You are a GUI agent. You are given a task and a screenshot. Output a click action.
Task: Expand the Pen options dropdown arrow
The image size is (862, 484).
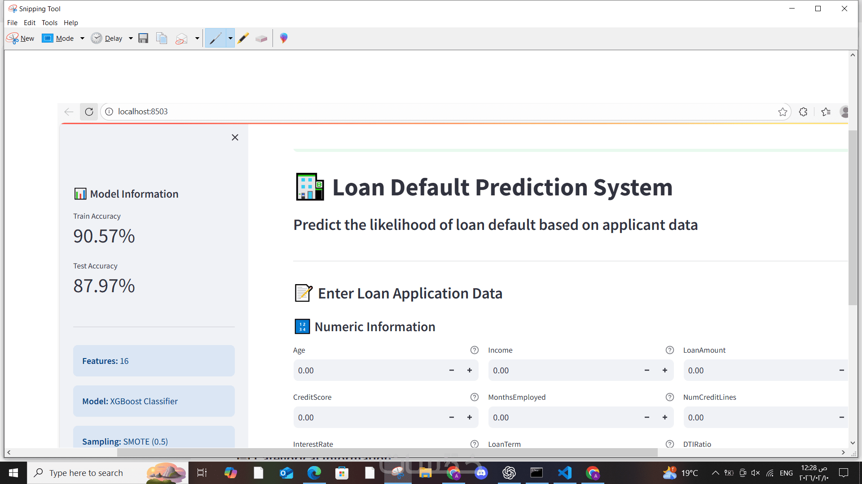click(x=230, y=38)
